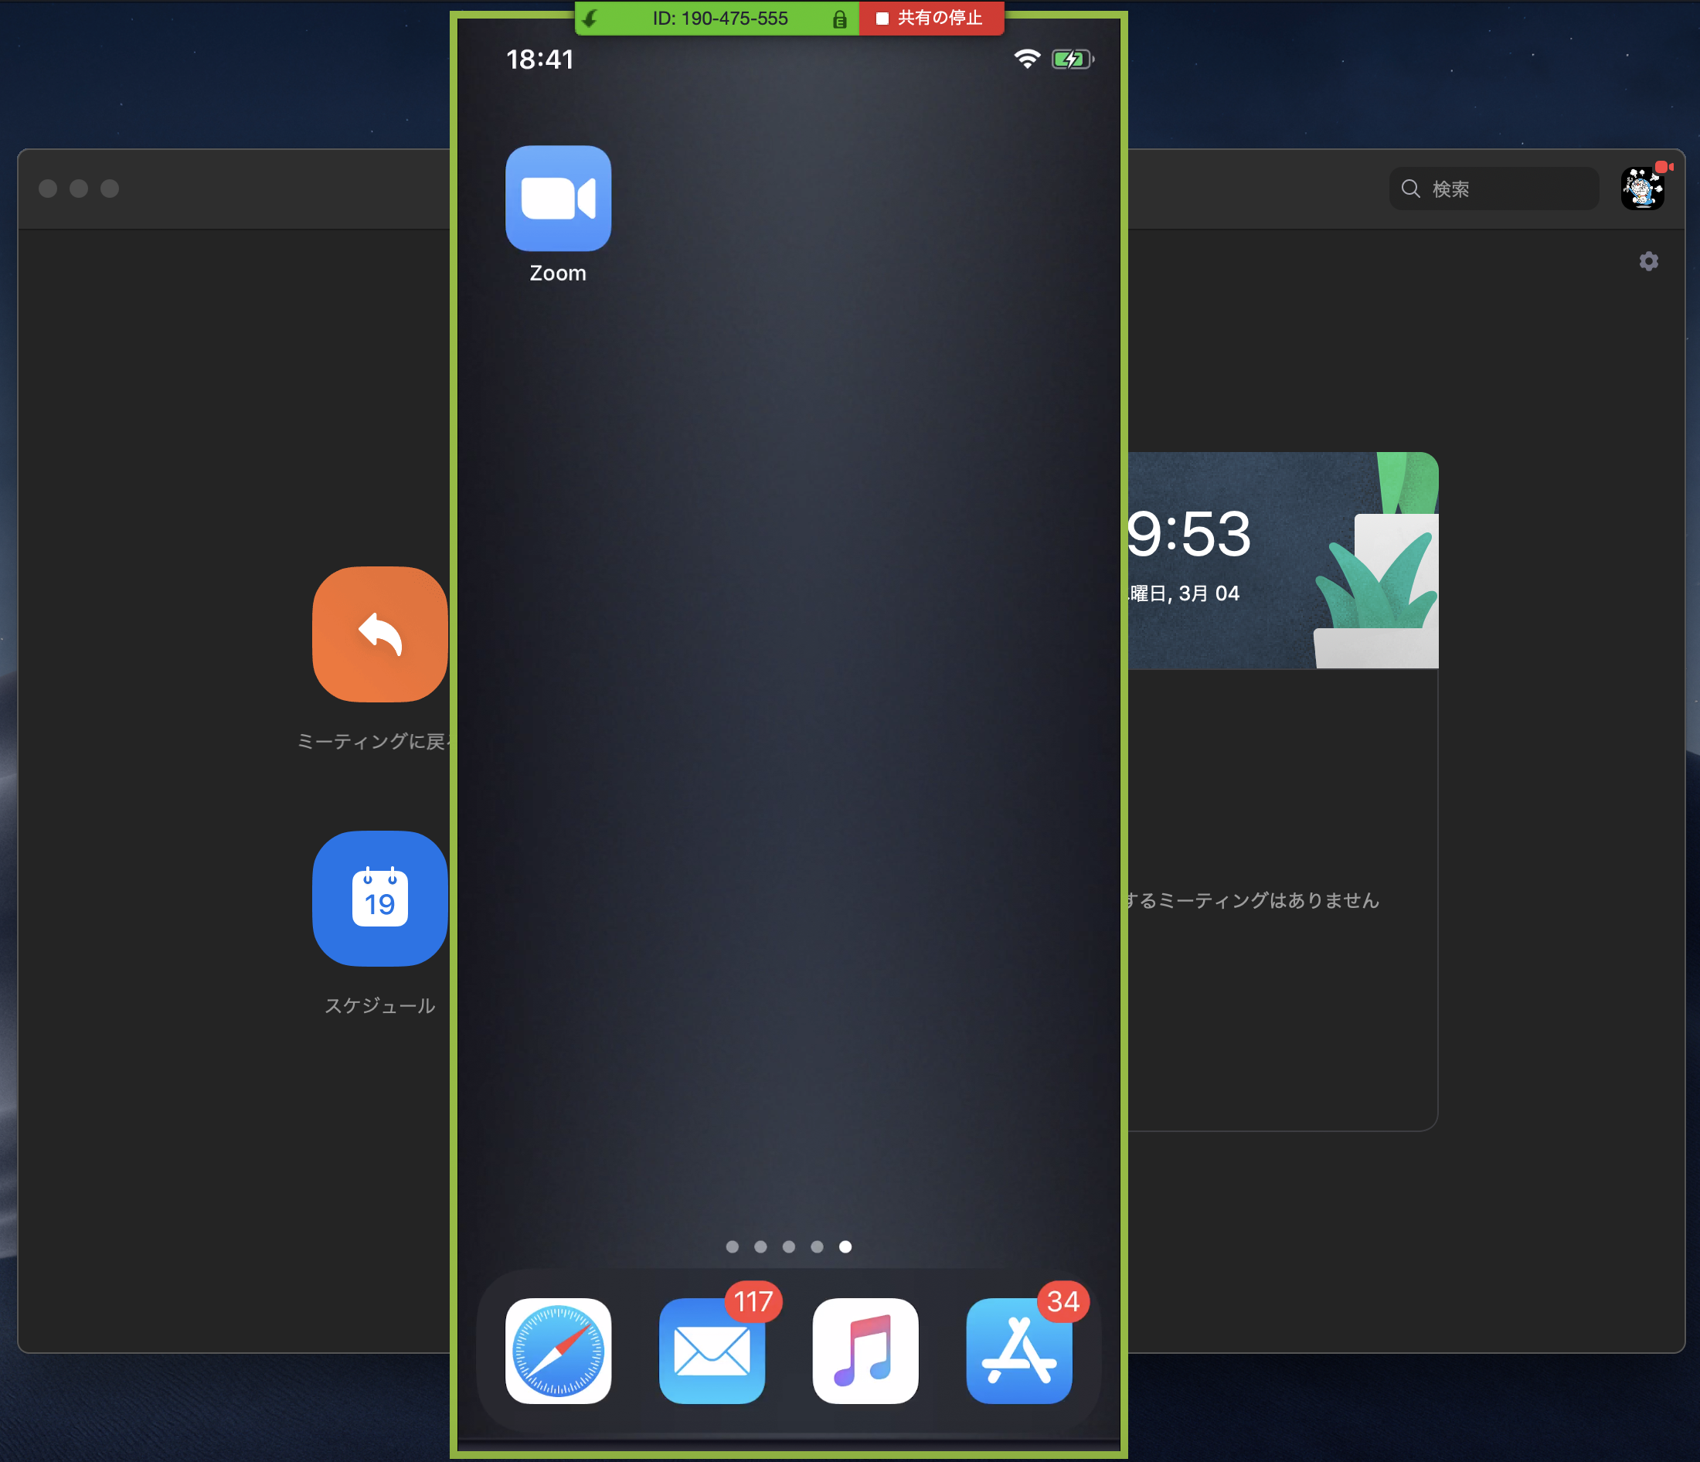
Task: Click the スケジュール label
Action: (x=380, y=1005)
